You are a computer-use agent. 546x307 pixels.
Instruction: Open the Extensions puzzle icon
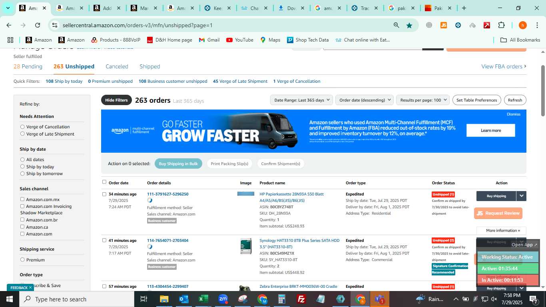(501, 25)
